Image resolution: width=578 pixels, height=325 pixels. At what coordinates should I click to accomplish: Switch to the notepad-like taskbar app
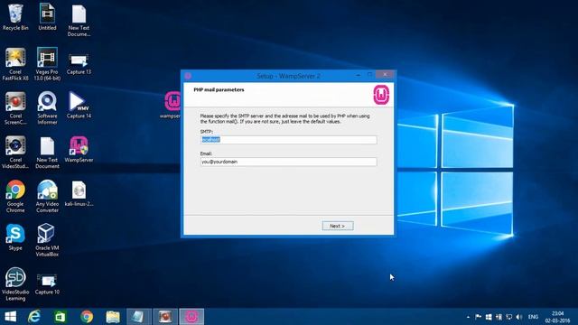[138, 317]
